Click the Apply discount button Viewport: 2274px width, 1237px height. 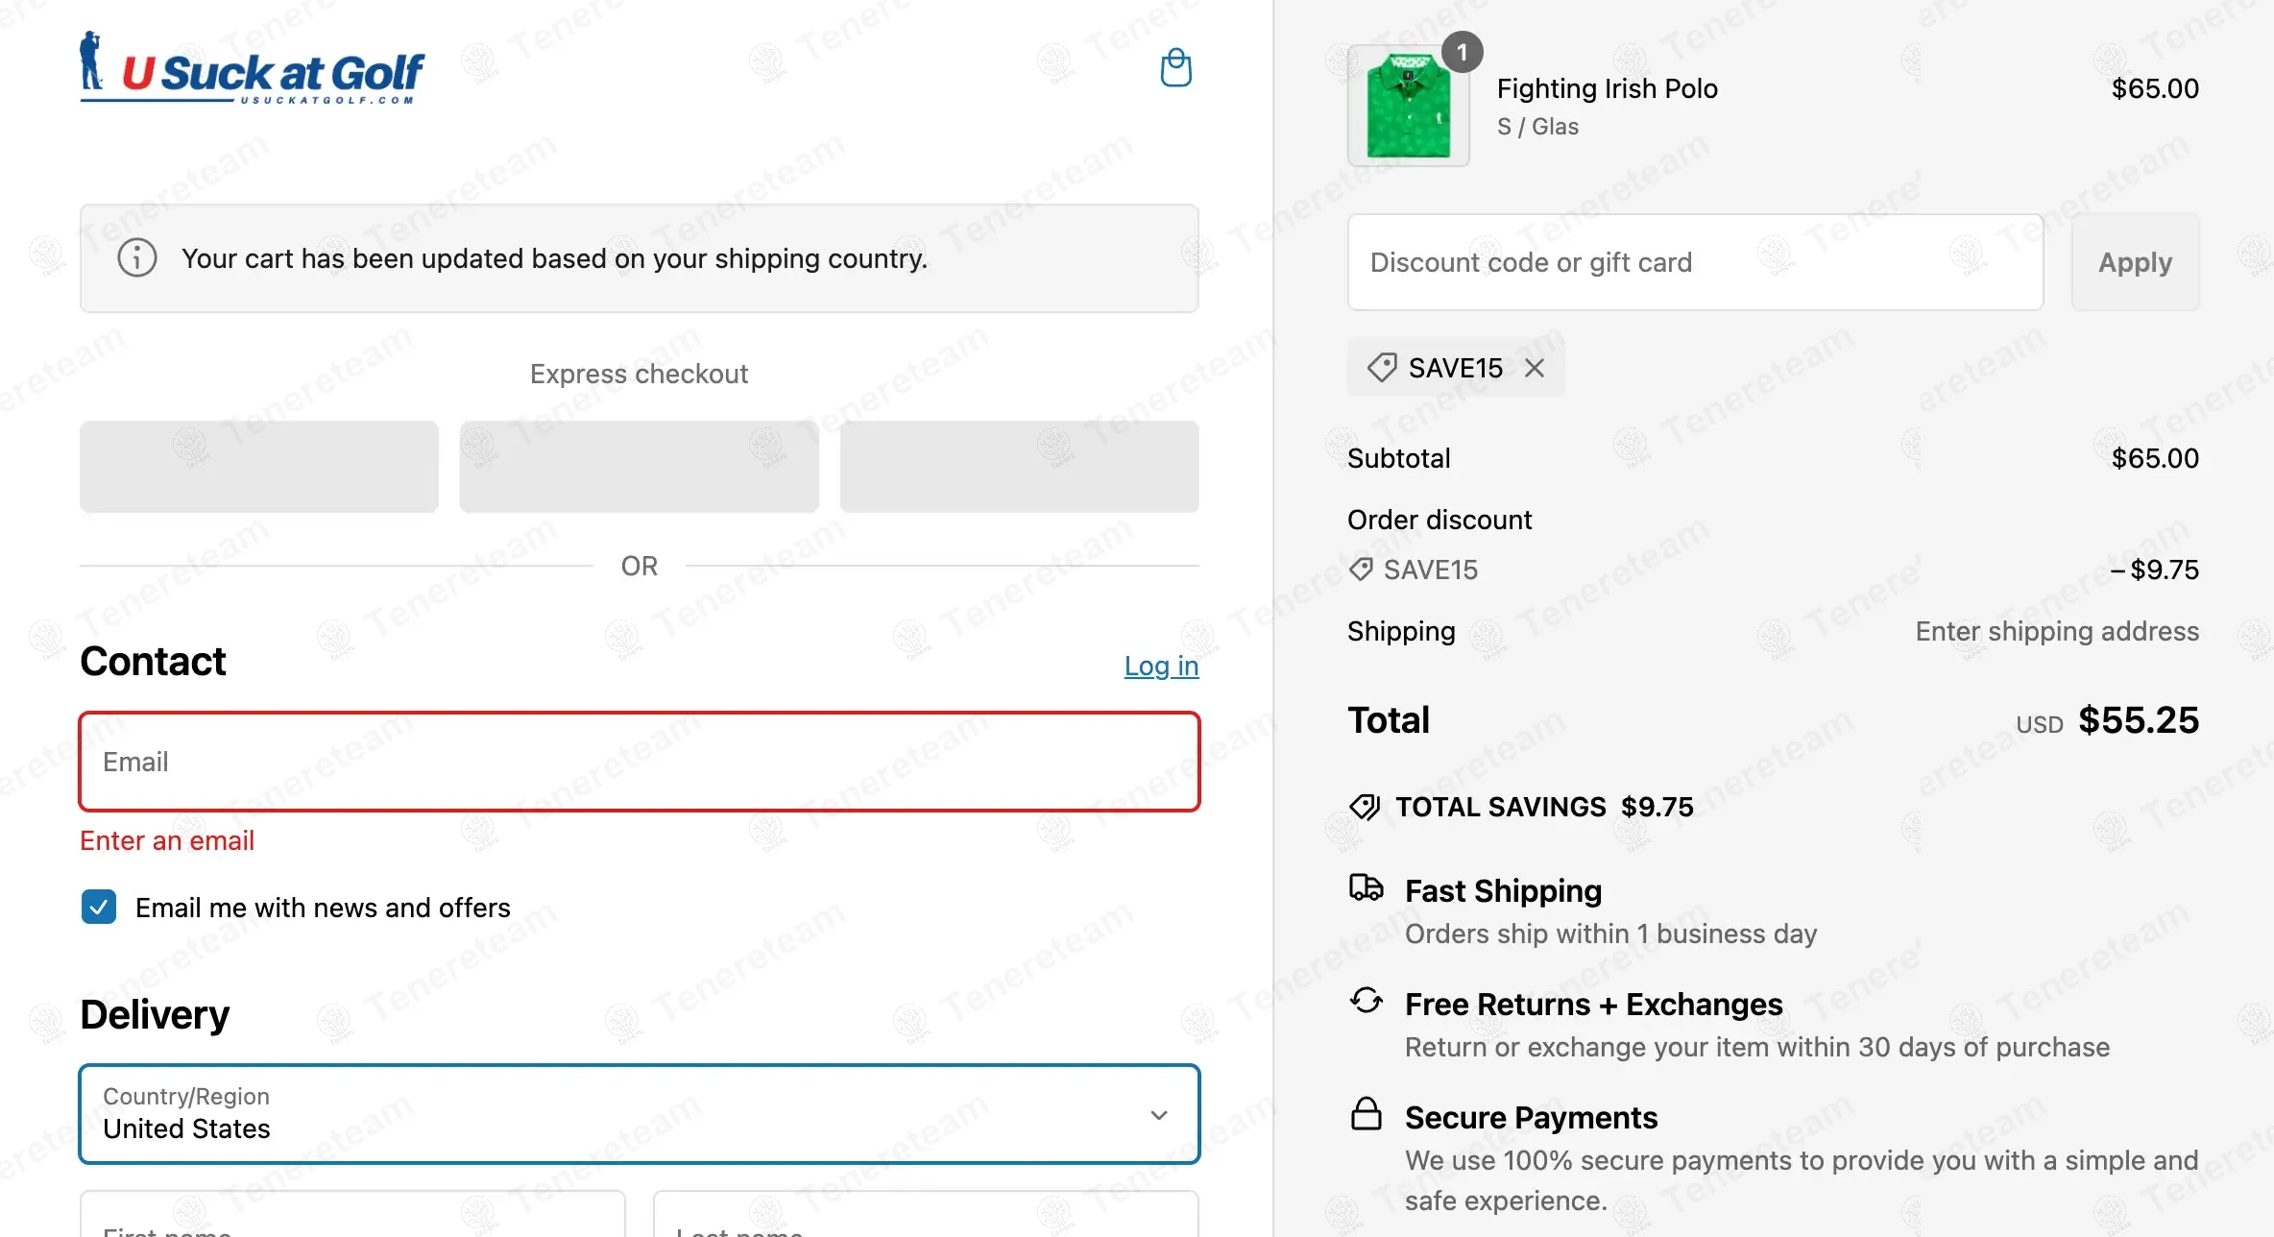pos(2135,262)
